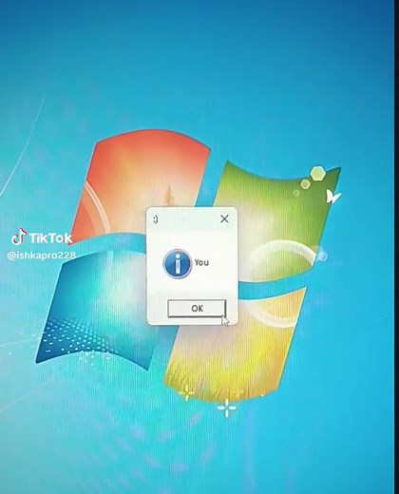The width and height of the screenshot is (399, 494).
Task: Click the TikTok wordmark text
Action: pos(50,238)
